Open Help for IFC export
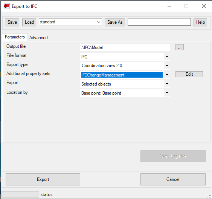The height and width of the screenshot is (199, 212). pos(200,22)
